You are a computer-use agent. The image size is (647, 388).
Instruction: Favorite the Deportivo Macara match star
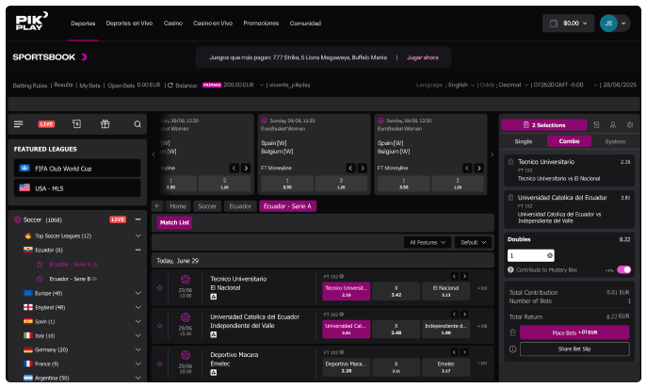pos(160,364)
